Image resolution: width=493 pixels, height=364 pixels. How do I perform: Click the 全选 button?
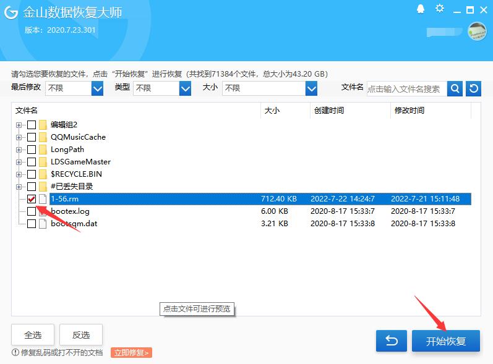tap(33, 335)
